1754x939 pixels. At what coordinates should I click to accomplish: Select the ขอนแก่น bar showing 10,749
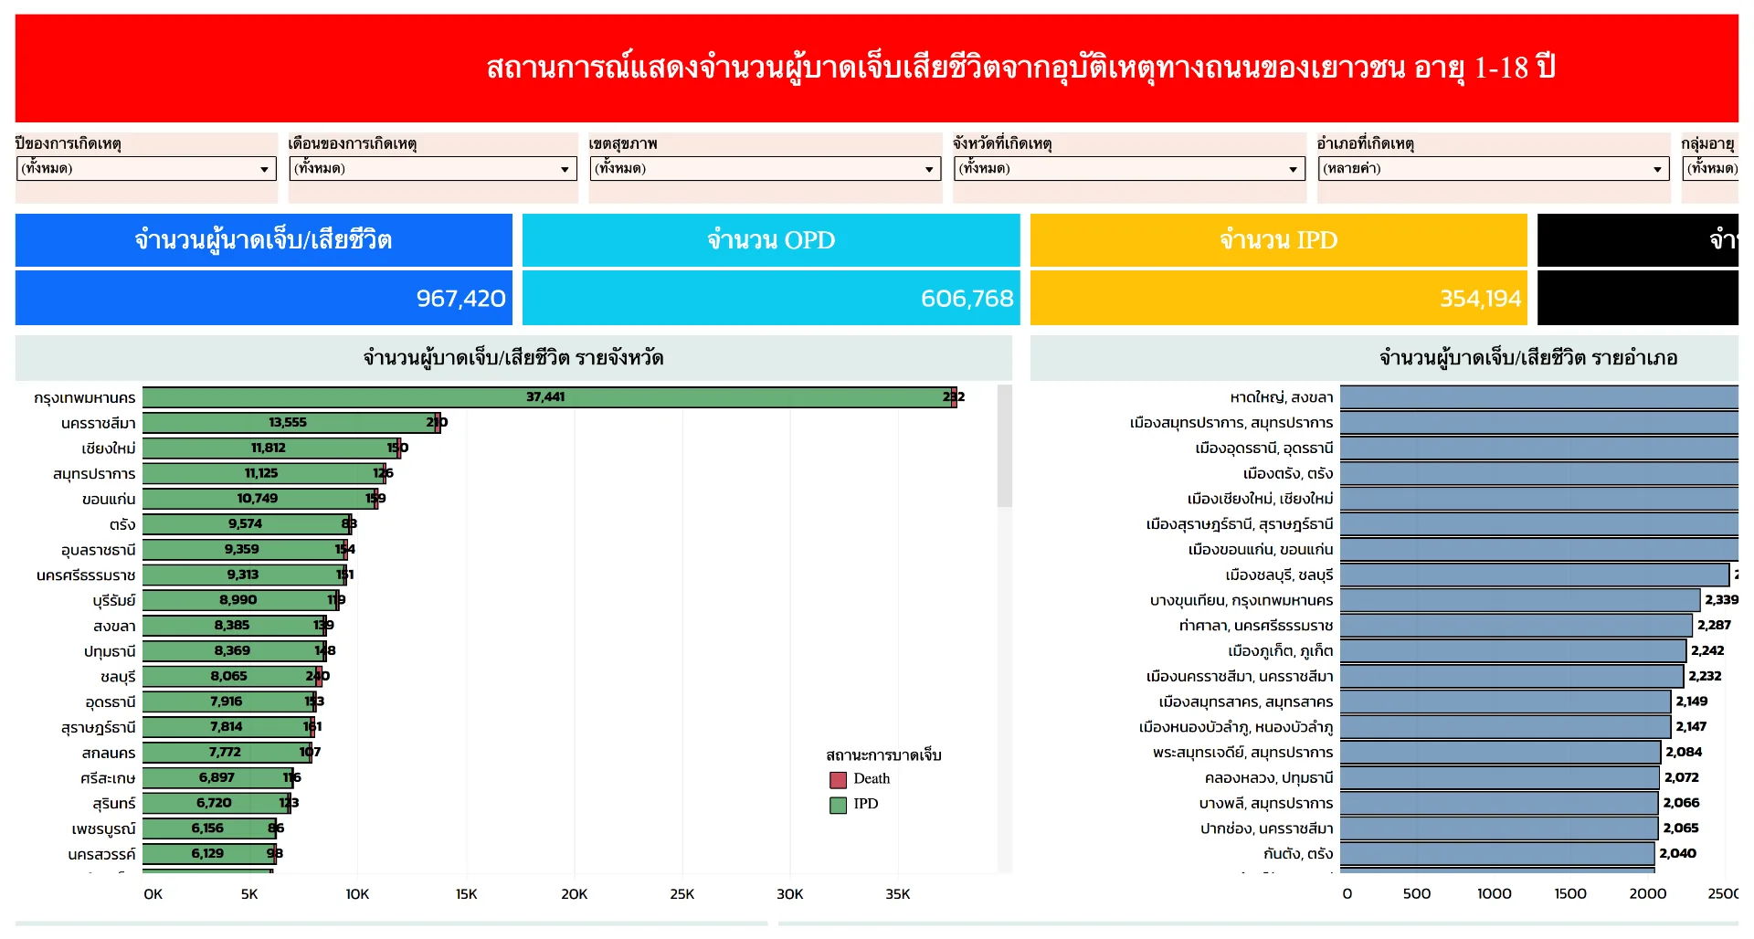(x=259, y=499)
